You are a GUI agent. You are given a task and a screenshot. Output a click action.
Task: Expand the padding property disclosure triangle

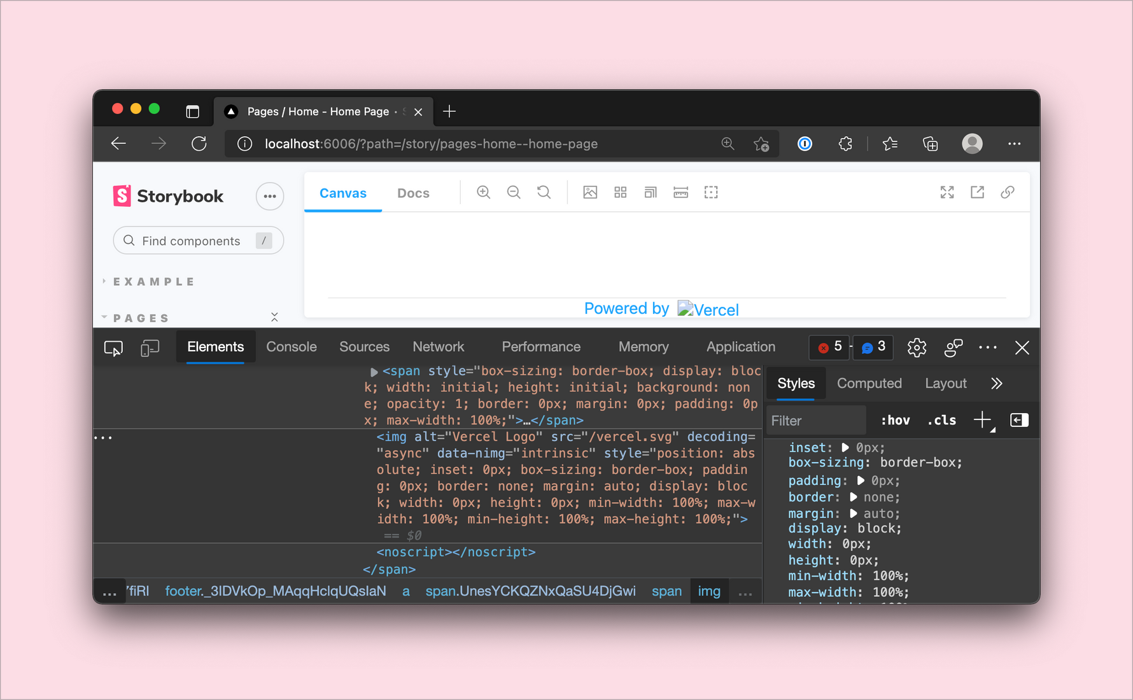[x=861, y=480]
